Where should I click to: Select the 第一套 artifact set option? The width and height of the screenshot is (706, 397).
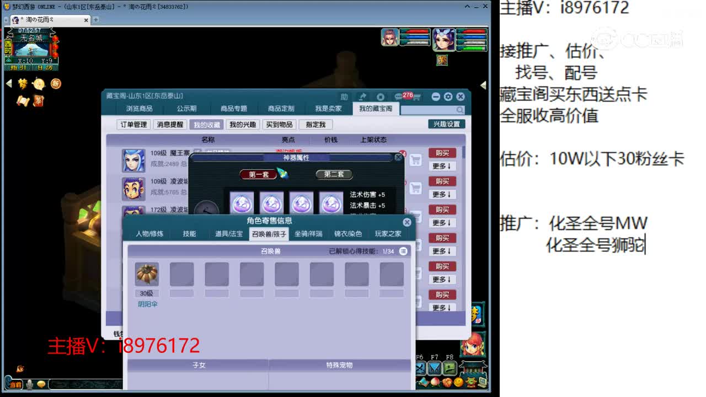(257, 175)
